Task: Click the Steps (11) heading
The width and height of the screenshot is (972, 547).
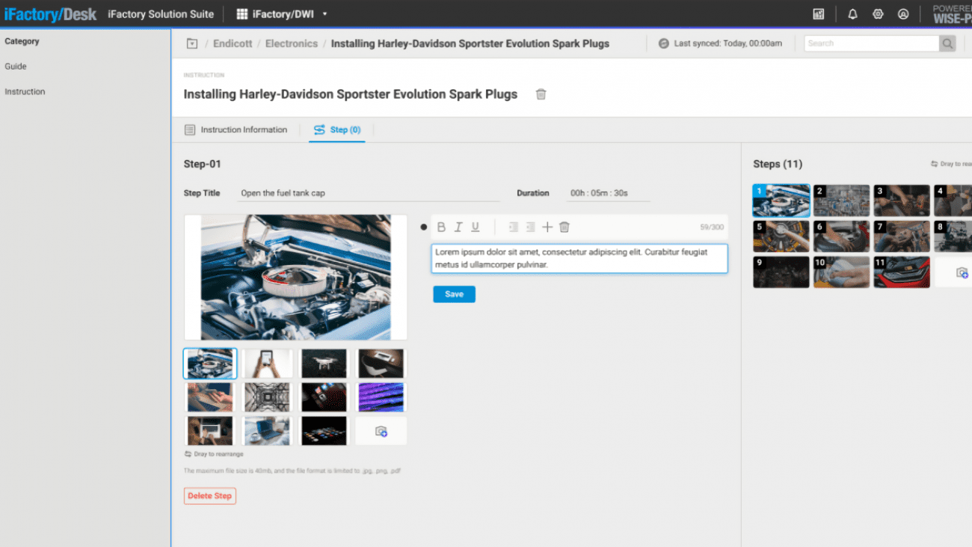Action: click(778, 164)
